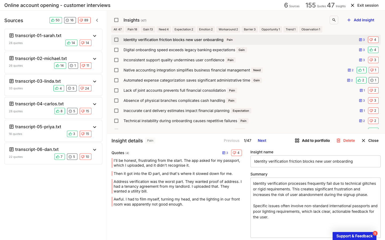385x240 pixels.
Task: Click the positive 50 sentiment badge in Sources
Action: (x=56, y=20)
